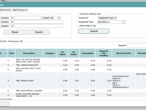Open the PARTS PLUS supplier dropdown
Viewport: 146px width, 110px height.
point(14,10)
